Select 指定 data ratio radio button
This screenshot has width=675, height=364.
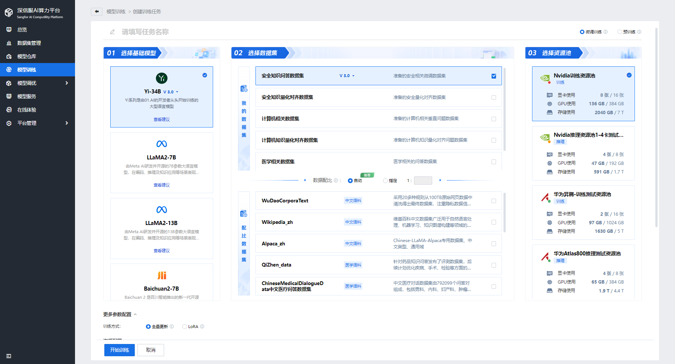(385, 181)
